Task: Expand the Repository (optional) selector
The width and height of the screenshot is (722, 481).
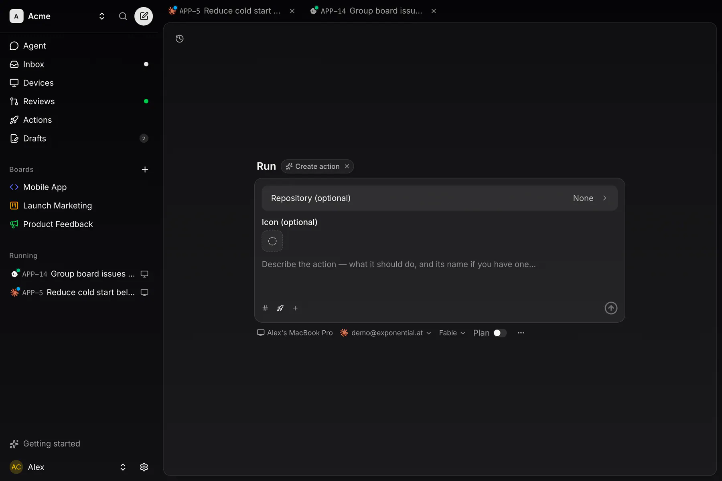Action: [x=440, y=198]
